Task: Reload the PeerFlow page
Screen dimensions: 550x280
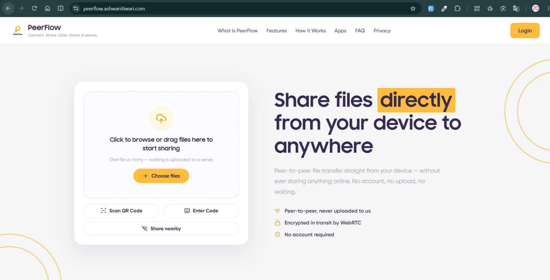Action: pos(34,8)
